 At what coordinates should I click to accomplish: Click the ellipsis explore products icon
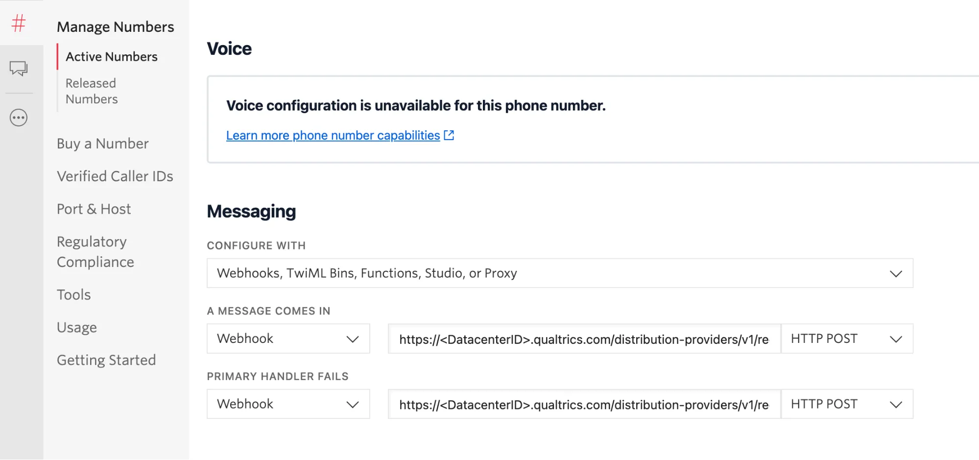(18, 117)
